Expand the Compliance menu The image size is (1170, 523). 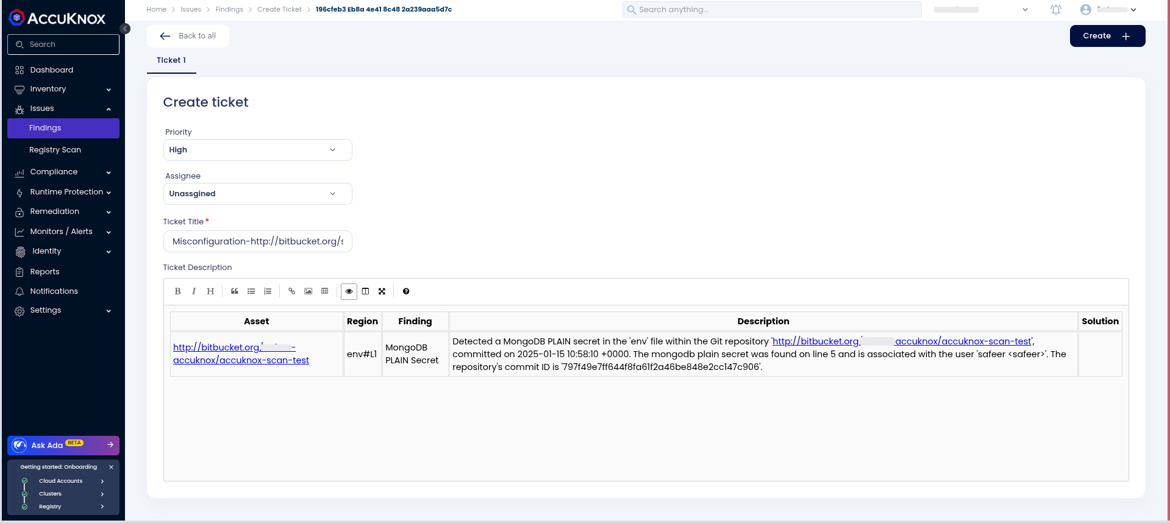pyautogui.click(x=109, y=173)
